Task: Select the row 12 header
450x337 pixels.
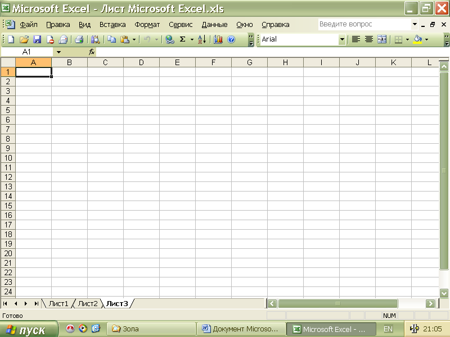Action: [8, 177]
